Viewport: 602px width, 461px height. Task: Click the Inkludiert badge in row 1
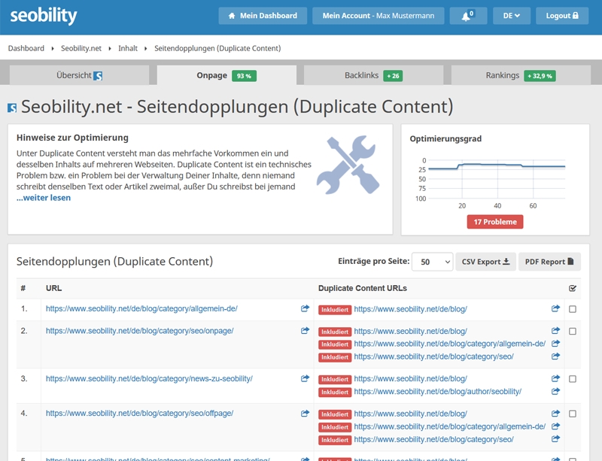[335, 310]
